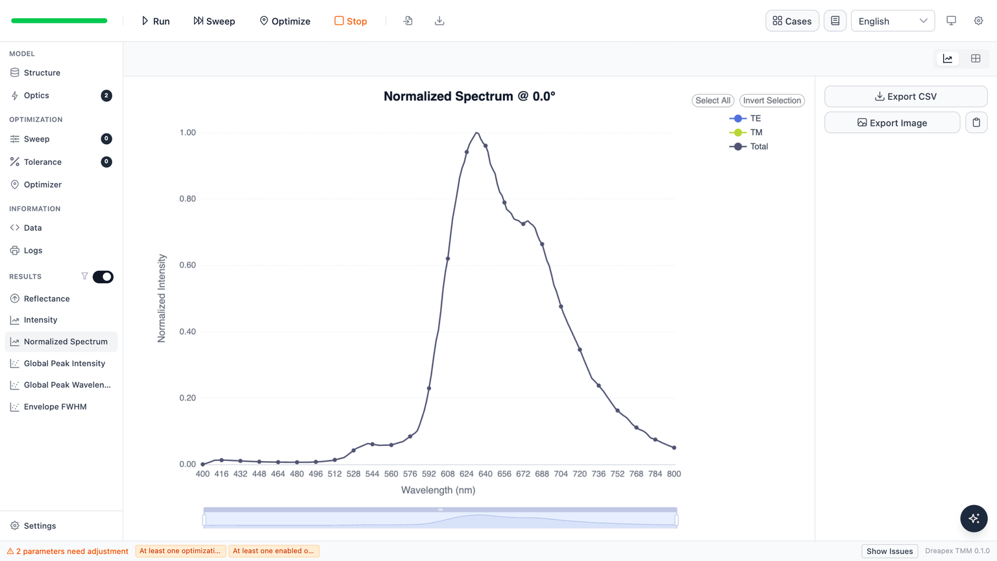Image resolution: width=997 pixels, height=561 pixels.
Task: Switch to the table grid view icon
Action: [976, 58]
